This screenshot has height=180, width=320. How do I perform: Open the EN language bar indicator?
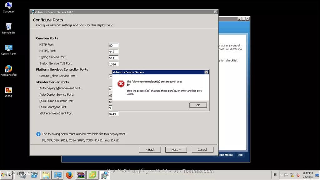click(x=275, y=175)
